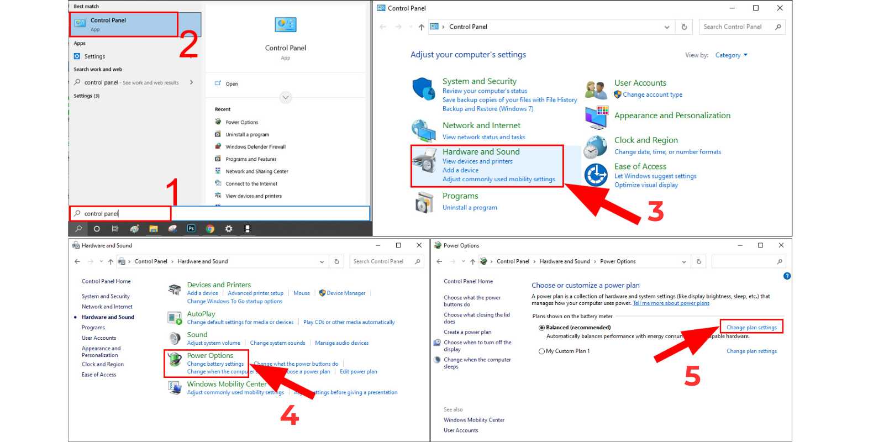The width and height of the screenshot is (884, 442).
Task: Click Change plan settings for My Custom Plan 1
Action: point(751,351)
